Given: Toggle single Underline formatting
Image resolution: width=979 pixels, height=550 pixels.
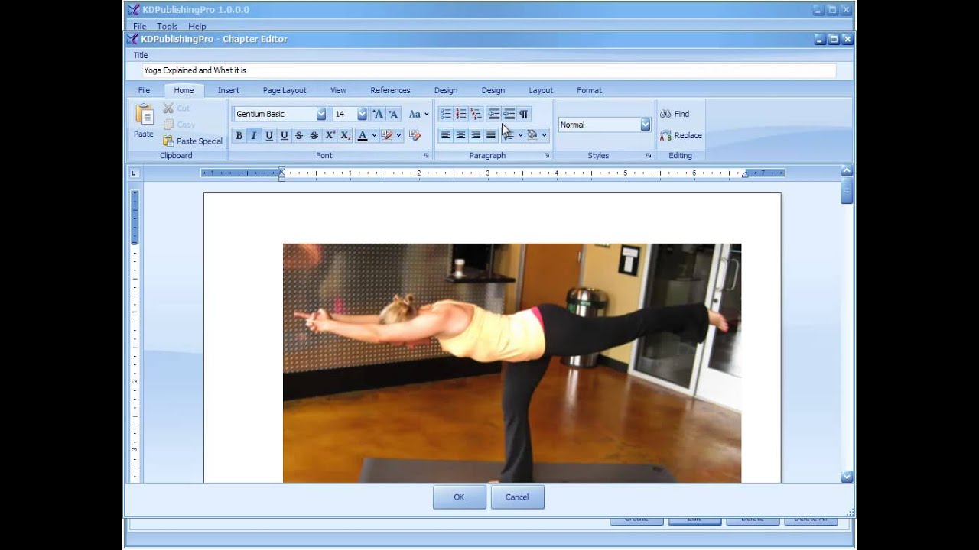Looking at the screenshot, I should click(x=269, y=136).
